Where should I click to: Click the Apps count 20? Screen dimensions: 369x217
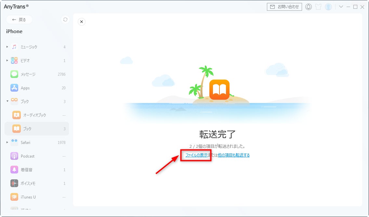pos(63,88)
